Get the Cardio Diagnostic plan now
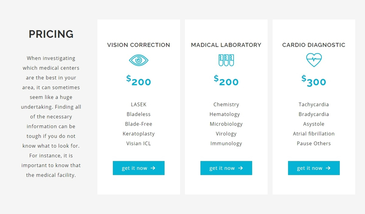Viewport: 365px width, 214px height. click(x=314, y=168)
